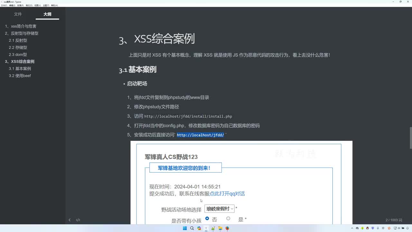This screenshot has width=412, height=232.
Task: Open the 帮助(H) menu
Action: coord(54,5)
